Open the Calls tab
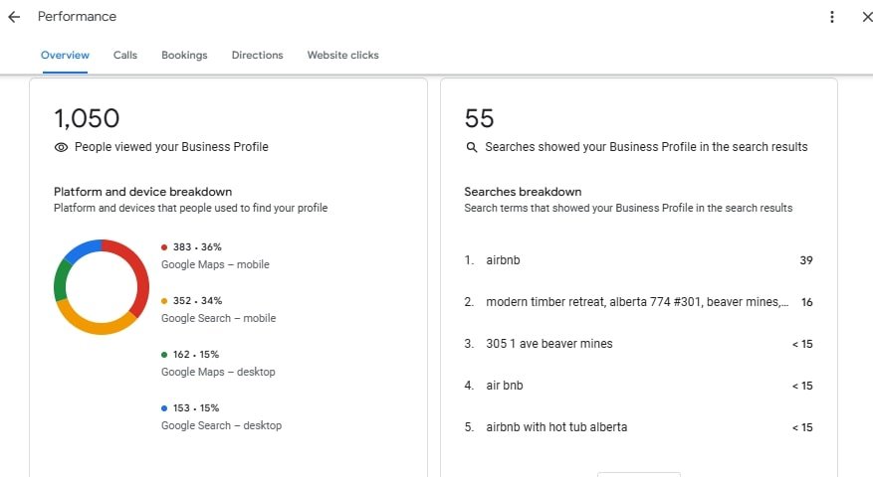Screen dimensions: 873x477 125,56
